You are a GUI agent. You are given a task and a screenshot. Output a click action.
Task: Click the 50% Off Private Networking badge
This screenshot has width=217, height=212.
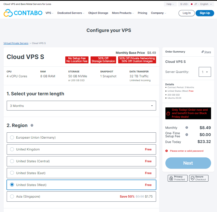click(x=137, y=60)
